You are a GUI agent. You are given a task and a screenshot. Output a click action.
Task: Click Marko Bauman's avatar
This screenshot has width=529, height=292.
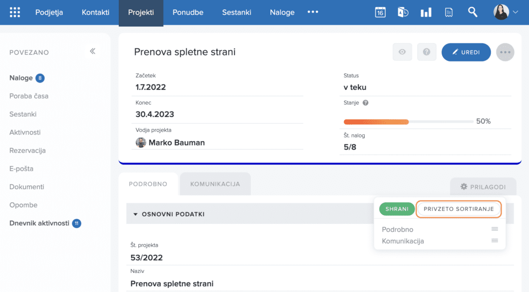point(141,142)
